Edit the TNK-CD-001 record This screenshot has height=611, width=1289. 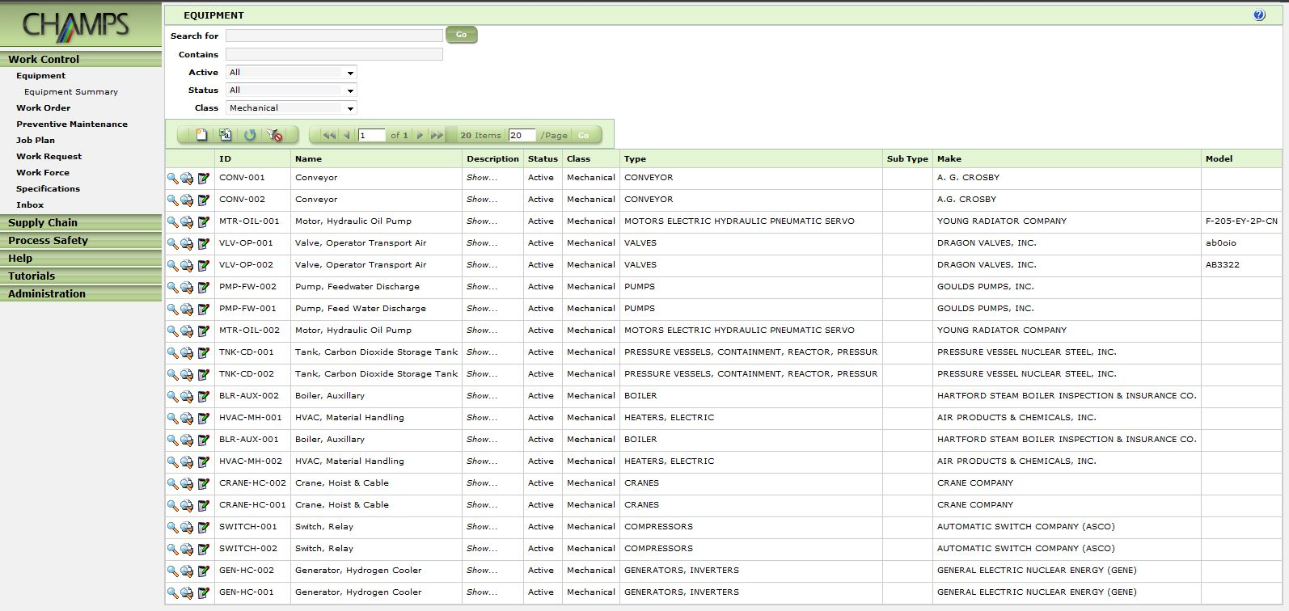(203, 352)
